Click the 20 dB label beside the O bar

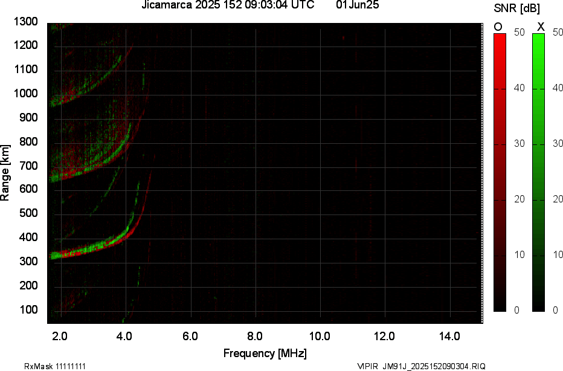point(520,199)
